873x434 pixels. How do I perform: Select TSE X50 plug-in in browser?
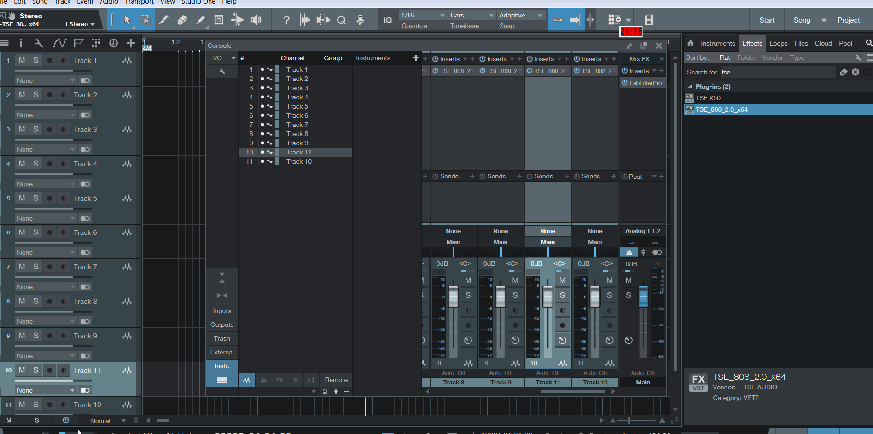(x=778, y=98)
